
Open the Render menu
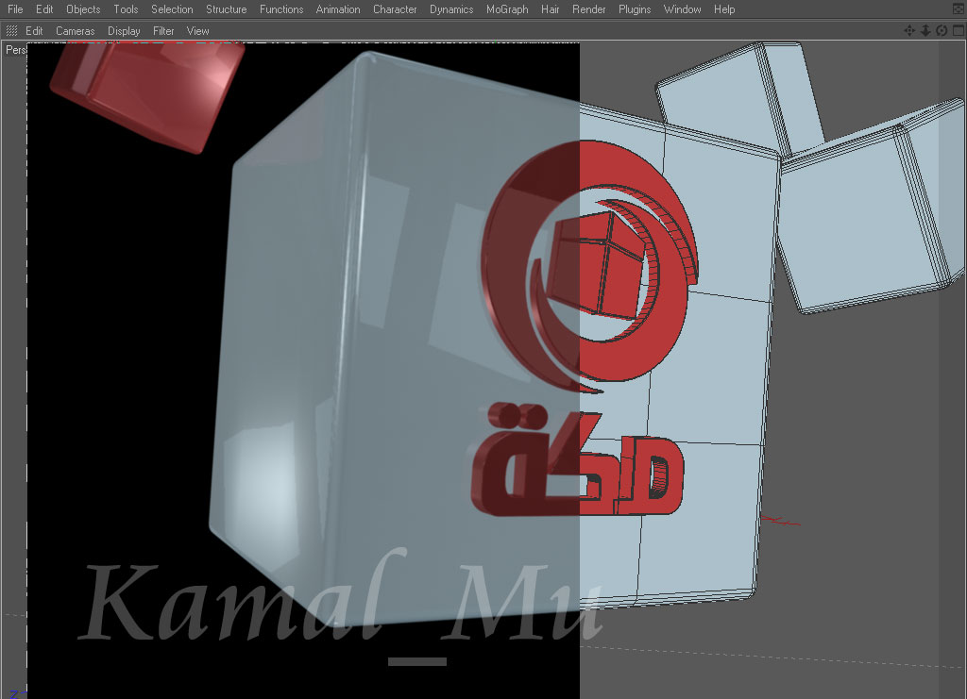589,9
